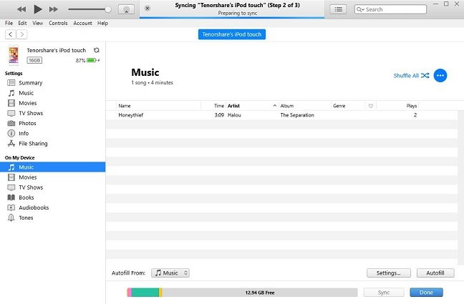
Task: Sort by Time column header
Action: tap(219, 106)
